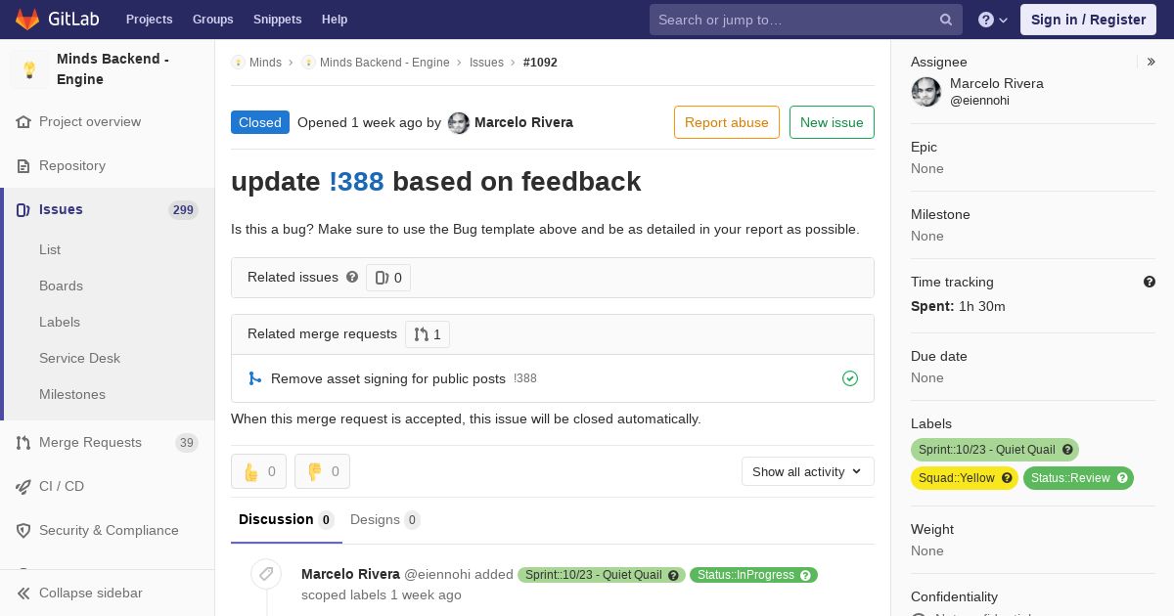Click the CI / CD rocket icon
The image size is (1174, 616).
23,487
